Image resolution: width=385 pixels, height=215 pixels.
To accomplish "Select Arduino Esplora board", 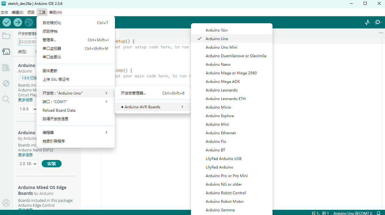I will tap(232, 116).
